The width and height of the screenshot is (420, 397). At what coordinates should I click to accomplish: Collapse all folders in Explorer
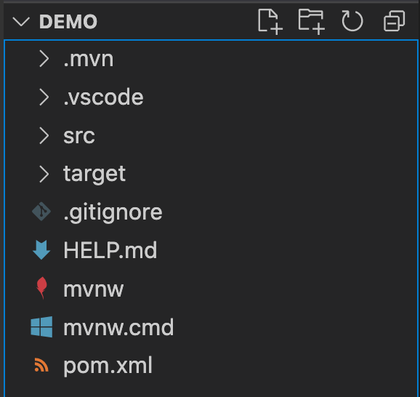[x=395, y=21]
